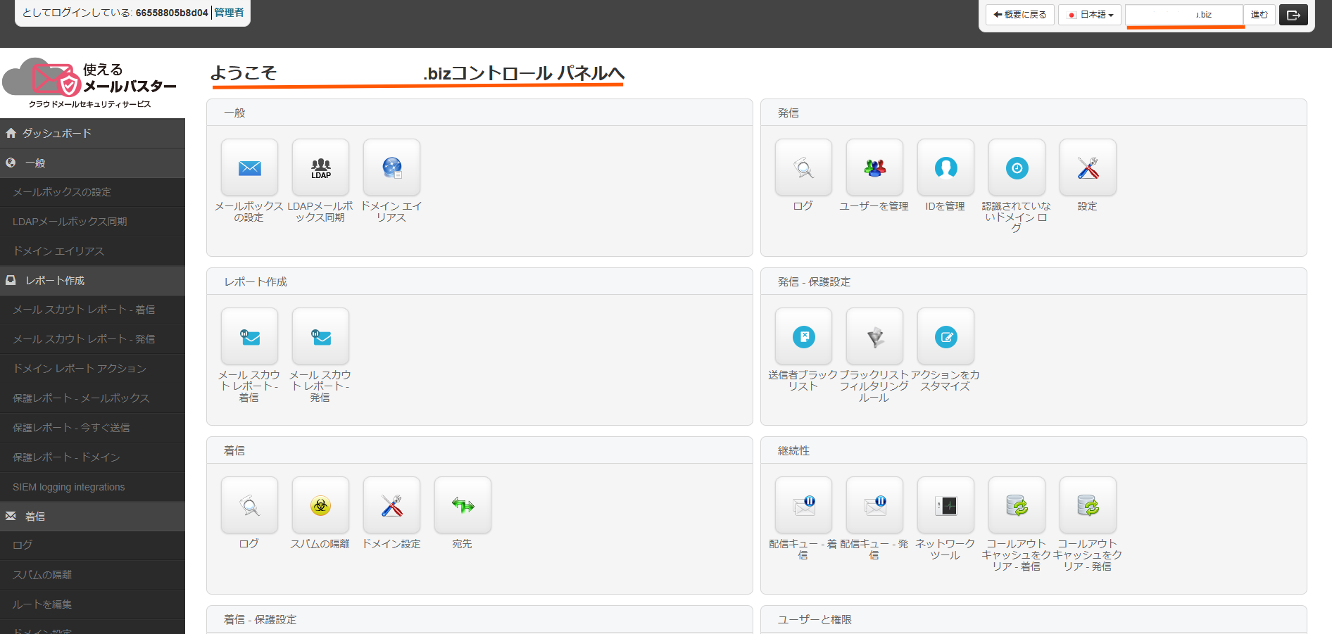The width and height of the screenshot is (1332, 634).
Task: Click the 継続性 panel header
Action: coord(1033,450)
